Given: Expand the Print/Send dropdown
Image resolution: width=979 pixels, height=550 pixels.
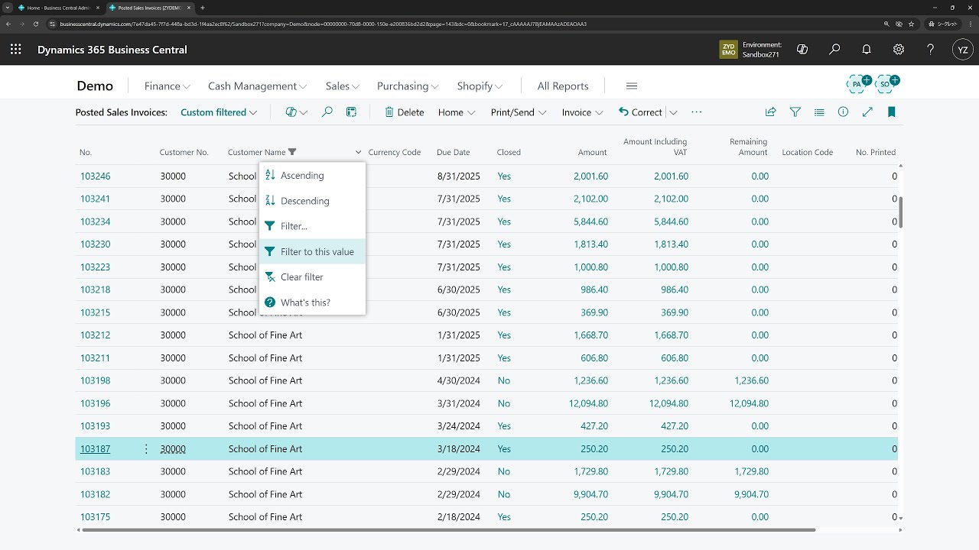Looking at the screenshot, I should 518,112.
